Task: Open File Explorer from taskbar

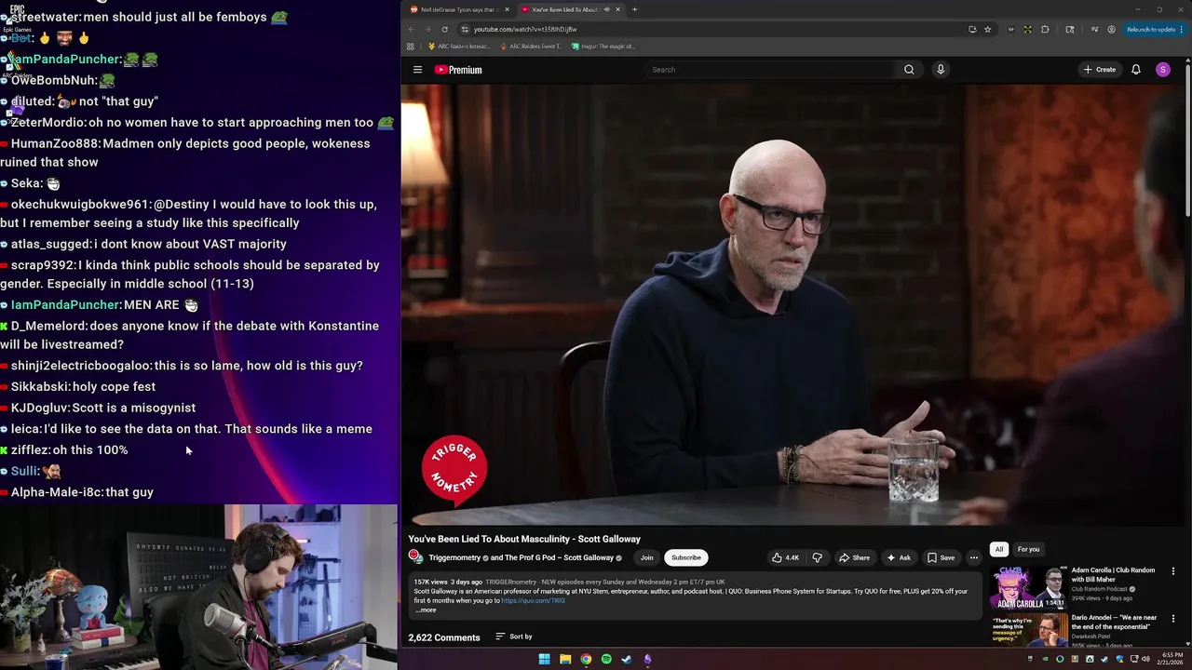Action: pyautogui.click(x=565, y=659)
